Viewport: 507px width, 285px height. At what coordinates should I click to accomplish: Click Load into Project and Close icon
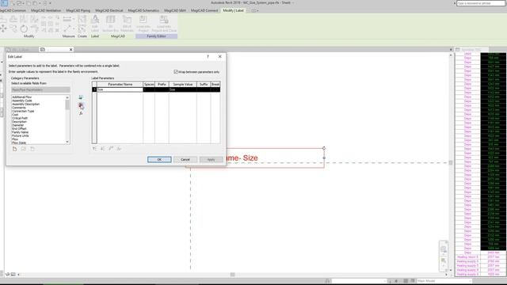click(164, 23)
